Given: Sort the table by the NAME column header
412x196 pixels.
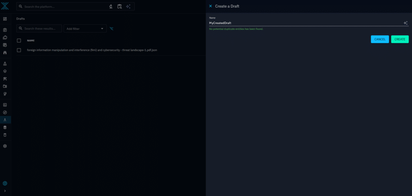Looking at the screenshot, I should [31, 41].
